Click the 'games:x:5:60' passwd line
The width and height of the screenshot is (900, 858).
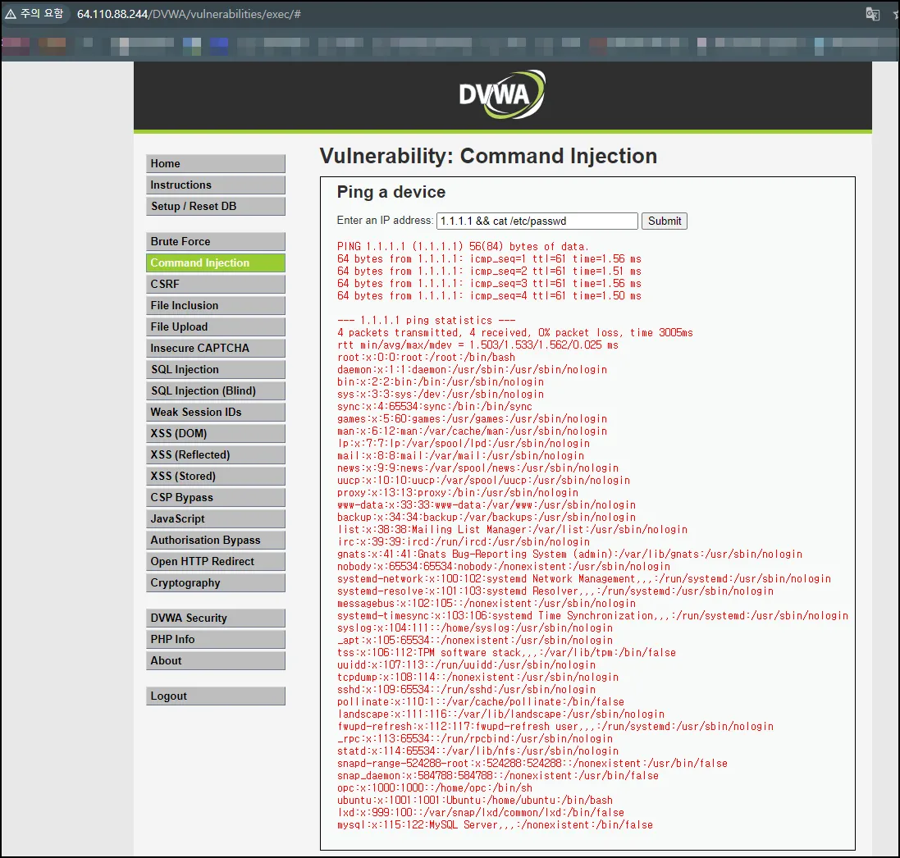[472, 419]
